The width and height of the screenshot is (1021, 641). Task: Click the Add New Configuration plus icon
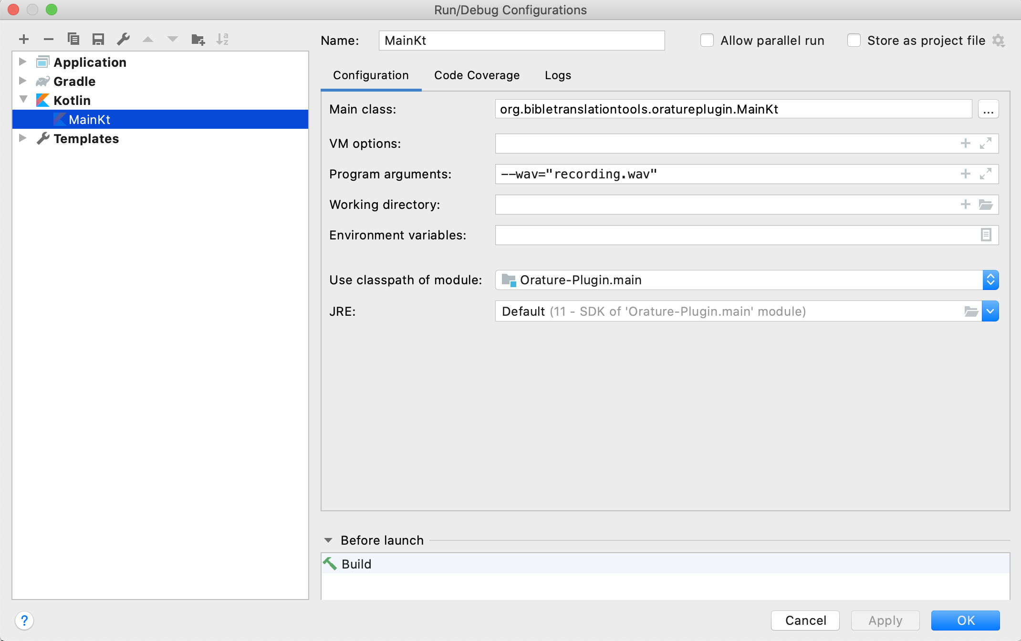coord(24,39)
